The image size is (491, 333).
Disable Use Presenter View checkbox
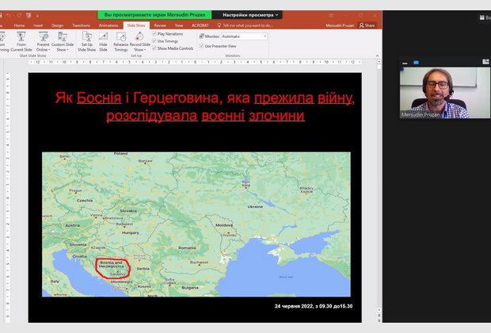pyautogui.click(x=201, y=46)
